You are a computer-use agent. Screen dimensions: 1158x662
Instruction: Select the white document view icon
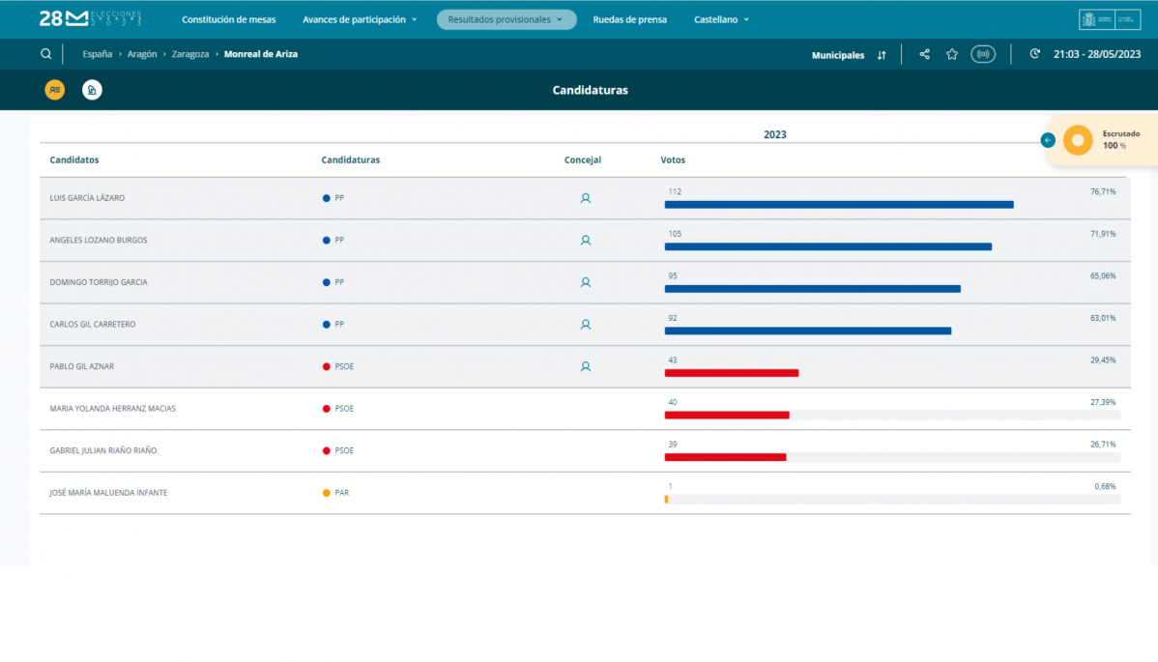coord(92,90)
